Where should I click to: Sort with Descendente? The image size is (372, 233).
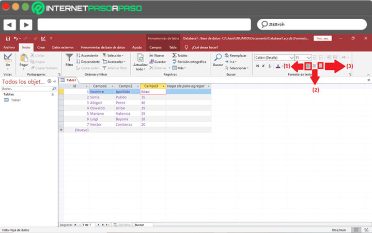tap(88, 62)
